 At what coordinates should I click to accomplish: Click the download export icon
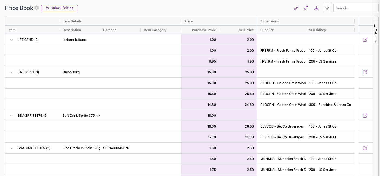coord(316,8)
